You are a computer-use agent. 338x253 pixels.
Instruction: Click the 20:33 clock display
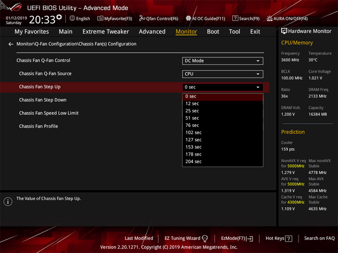[42, 20]
